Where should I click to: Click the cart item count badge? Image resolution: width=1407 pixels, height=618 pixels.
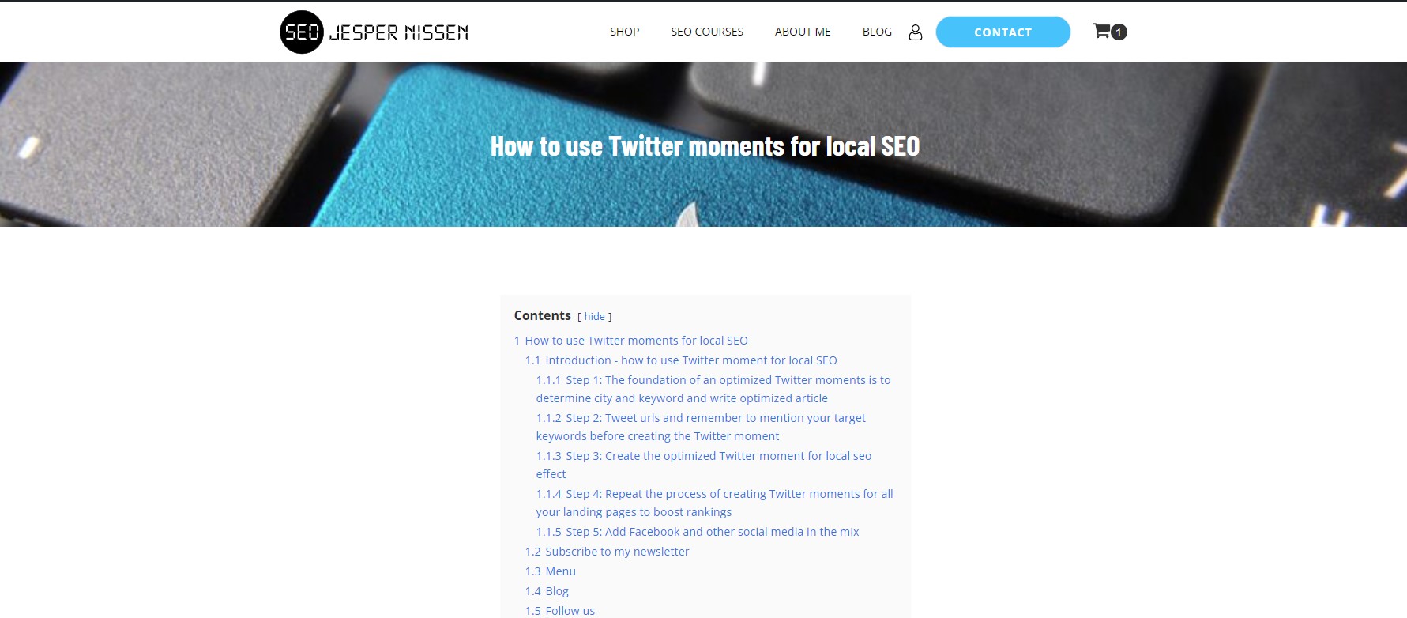point(1119,32)
